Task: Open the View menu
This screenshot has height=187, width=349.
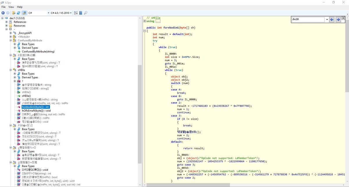Action: tap(11, 7)
